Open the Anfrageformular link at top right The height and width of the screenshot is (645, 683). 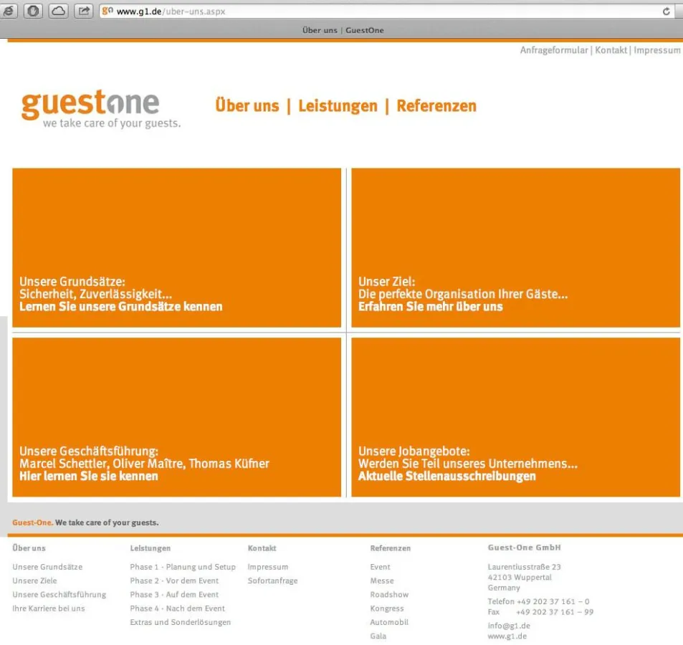point(553,50)
